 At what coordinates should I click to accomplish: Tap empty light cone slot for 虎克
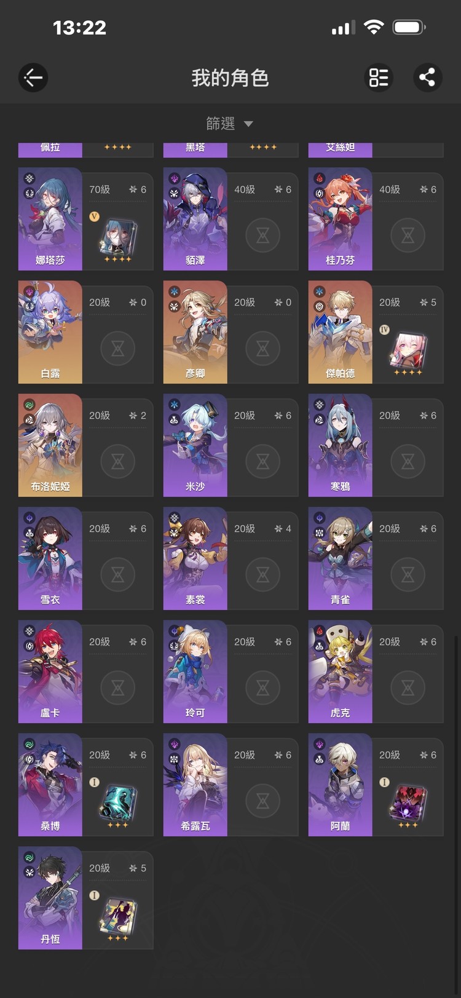pyautogui.click(x=408, y=687)
